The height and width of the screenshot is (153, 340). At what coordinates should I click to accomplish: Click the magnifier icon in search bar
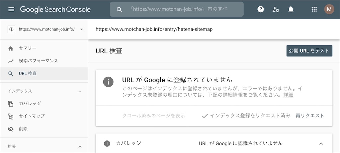point(120,9)
